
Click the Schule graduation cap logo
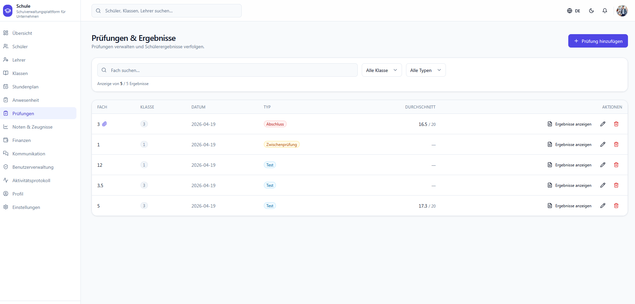pos(8,11)
